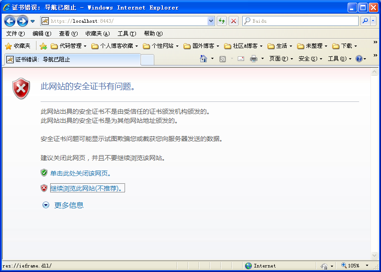This screenshot has height=272, width=381.
Task: Click the Internet Explorer title bar icon
Action: coord(6,8)
